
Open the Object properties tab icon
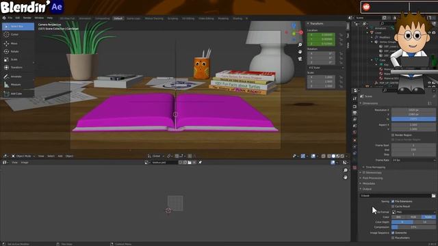[355, 139]
